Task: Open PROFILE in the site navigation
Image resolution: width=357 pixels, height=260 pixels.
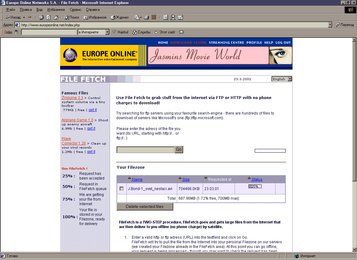Action: coord(254,42)
